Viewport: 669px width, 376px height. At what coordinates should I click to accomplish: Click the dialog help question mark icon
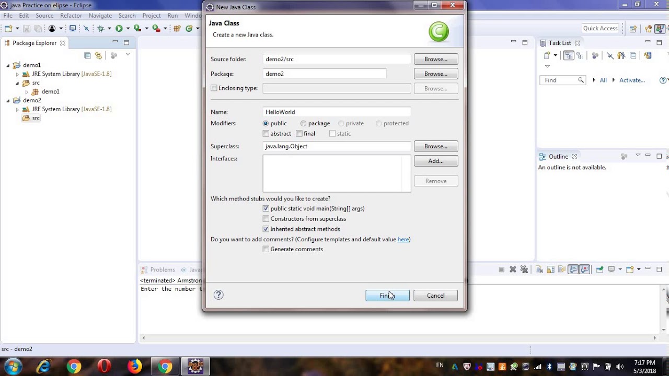218,295
